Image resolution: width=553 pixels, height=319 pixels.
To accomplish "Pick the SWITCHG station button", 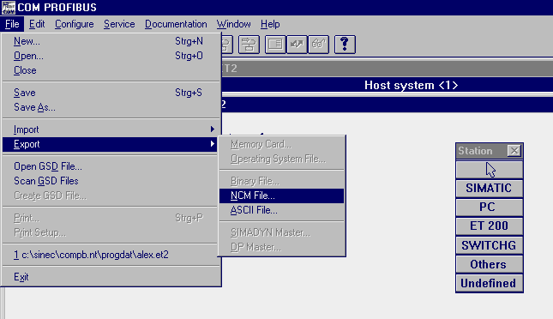I will click(x=490, y=245).
